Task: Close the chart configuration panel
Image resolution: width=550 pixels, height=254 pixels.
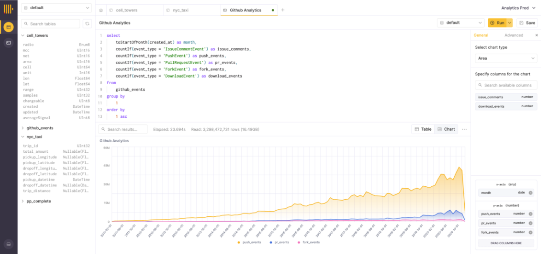Action: coord(536,35)
